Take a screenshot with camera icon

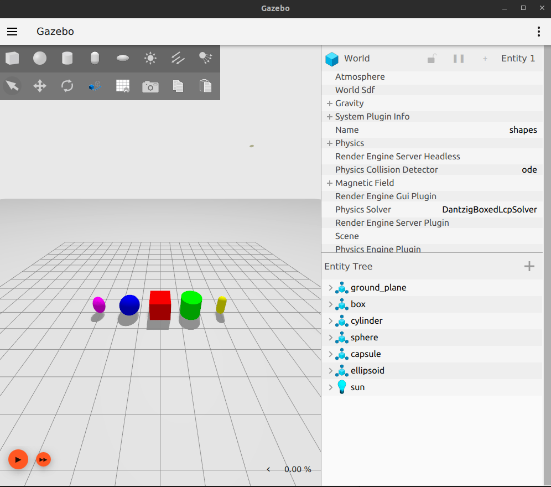pyautogui.click(x=150, y=86)
